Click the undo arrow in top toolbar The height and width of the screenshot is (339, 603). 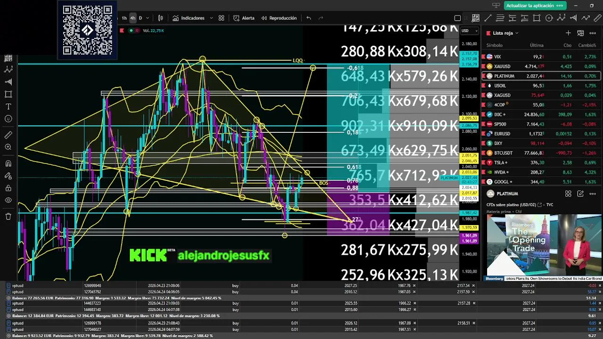pos(309,18)
